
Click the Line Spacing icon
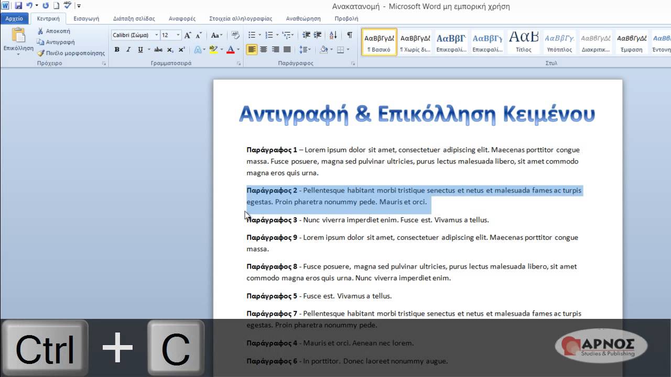click(x=303, y=50)
